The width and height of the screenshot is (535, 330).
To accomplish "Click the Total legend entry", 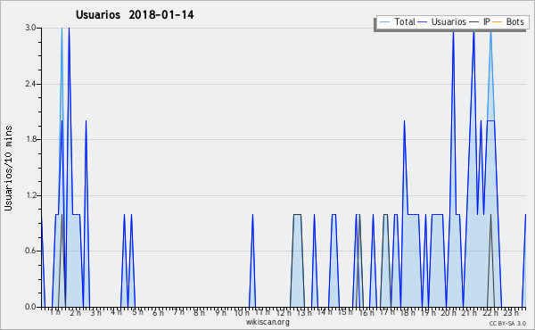I will (397, 21).
